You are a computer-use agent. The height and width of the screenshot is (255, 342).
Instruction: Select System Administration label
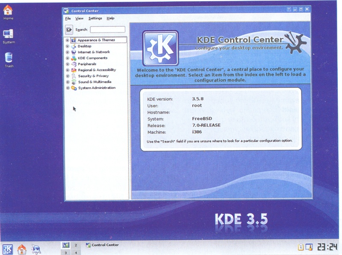pyautogui.click(x=97, y=88)
